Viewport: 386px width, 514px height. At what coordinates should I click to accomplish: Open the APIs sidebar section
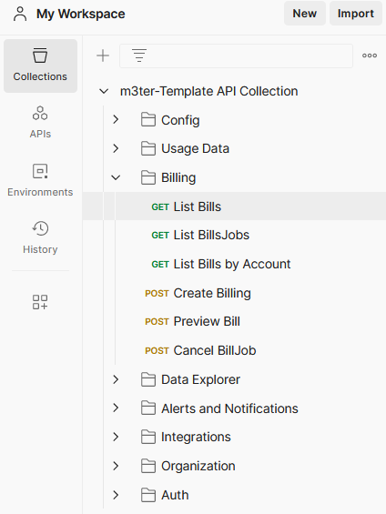(40, 123)
